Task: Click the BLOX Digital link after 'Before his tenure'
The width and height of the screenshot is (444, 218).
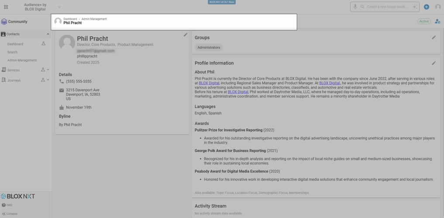Action: tap(238, 92)
